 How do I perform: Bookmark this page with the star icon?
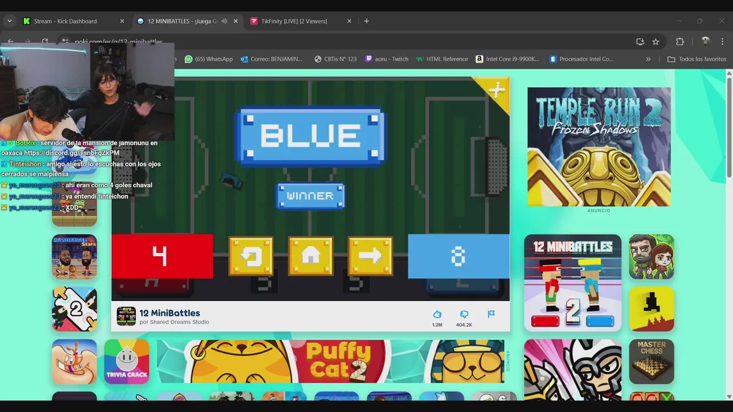pos(656,42)
